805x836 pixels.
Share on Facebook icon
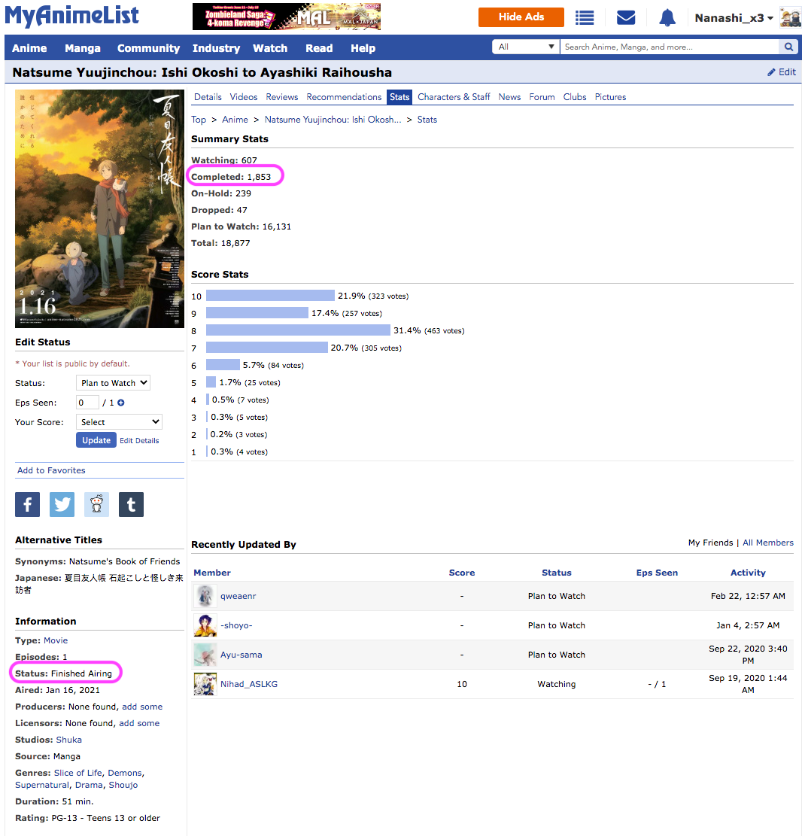click(27, 505)
